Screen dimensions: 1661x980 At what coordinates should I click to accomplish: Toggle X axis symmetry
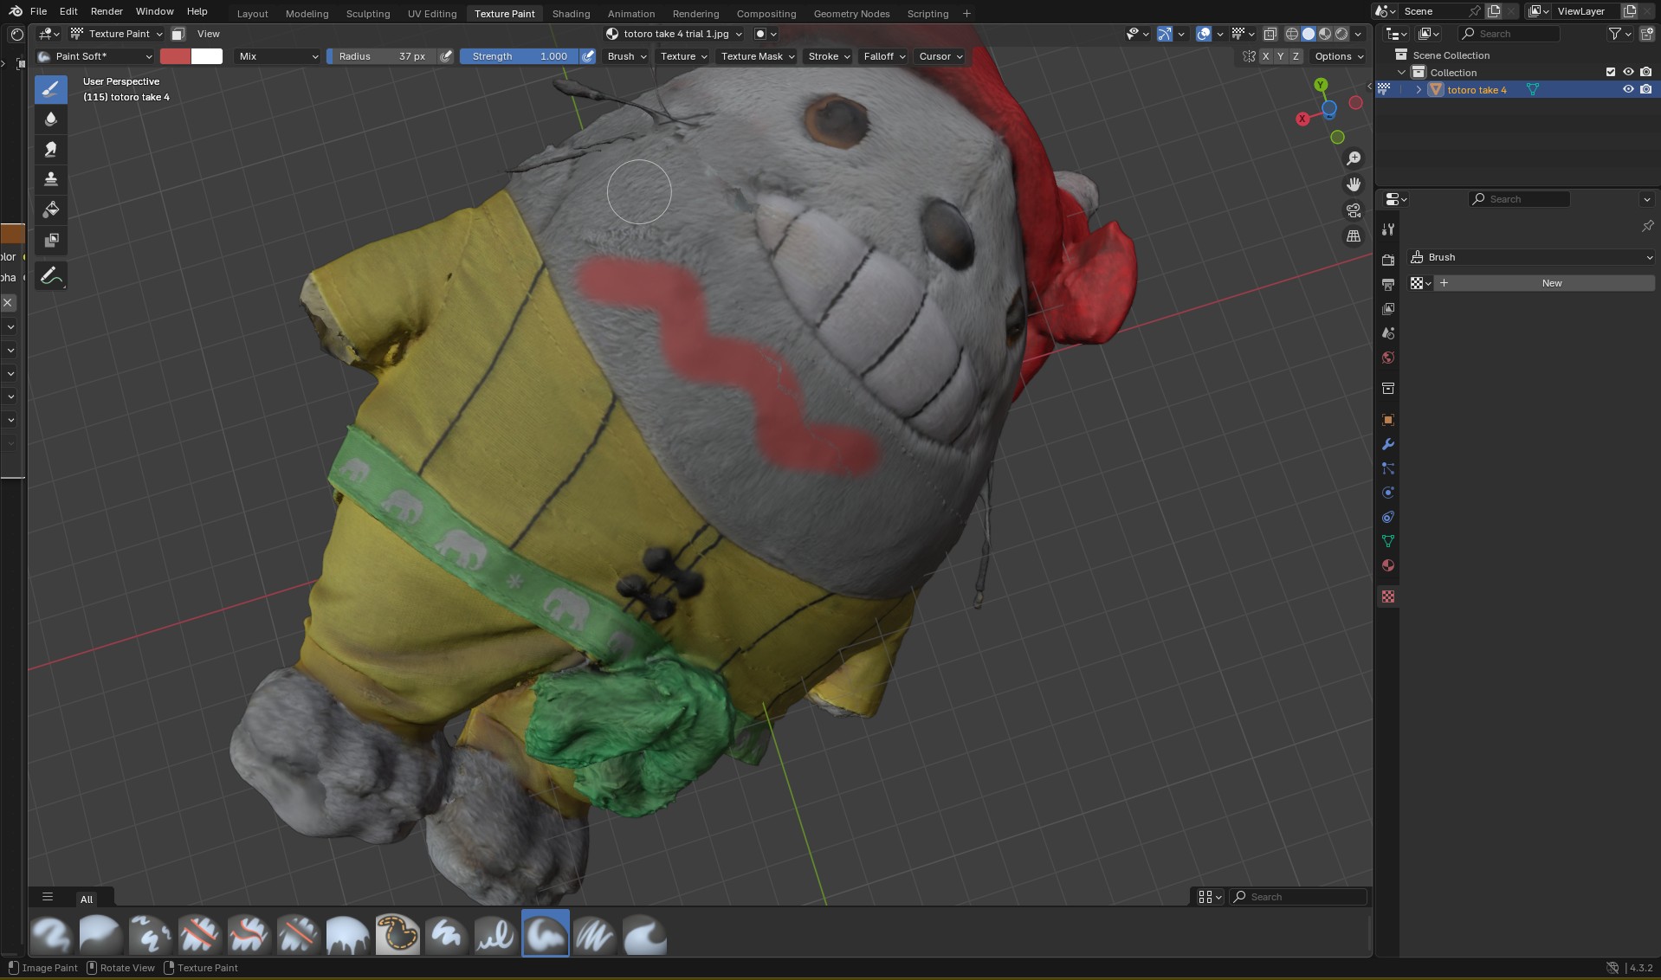click(x=1265, y=56)
